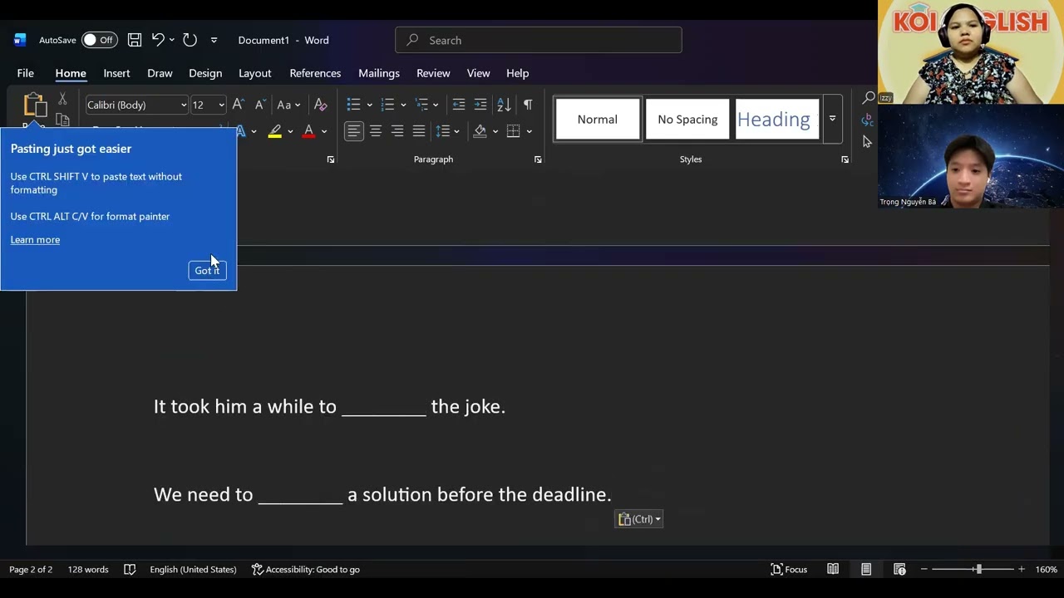Apply the No Spacing style
The height and width of the screenshot is (598, 1064).
pyautogui.click(x=687, y=120)
